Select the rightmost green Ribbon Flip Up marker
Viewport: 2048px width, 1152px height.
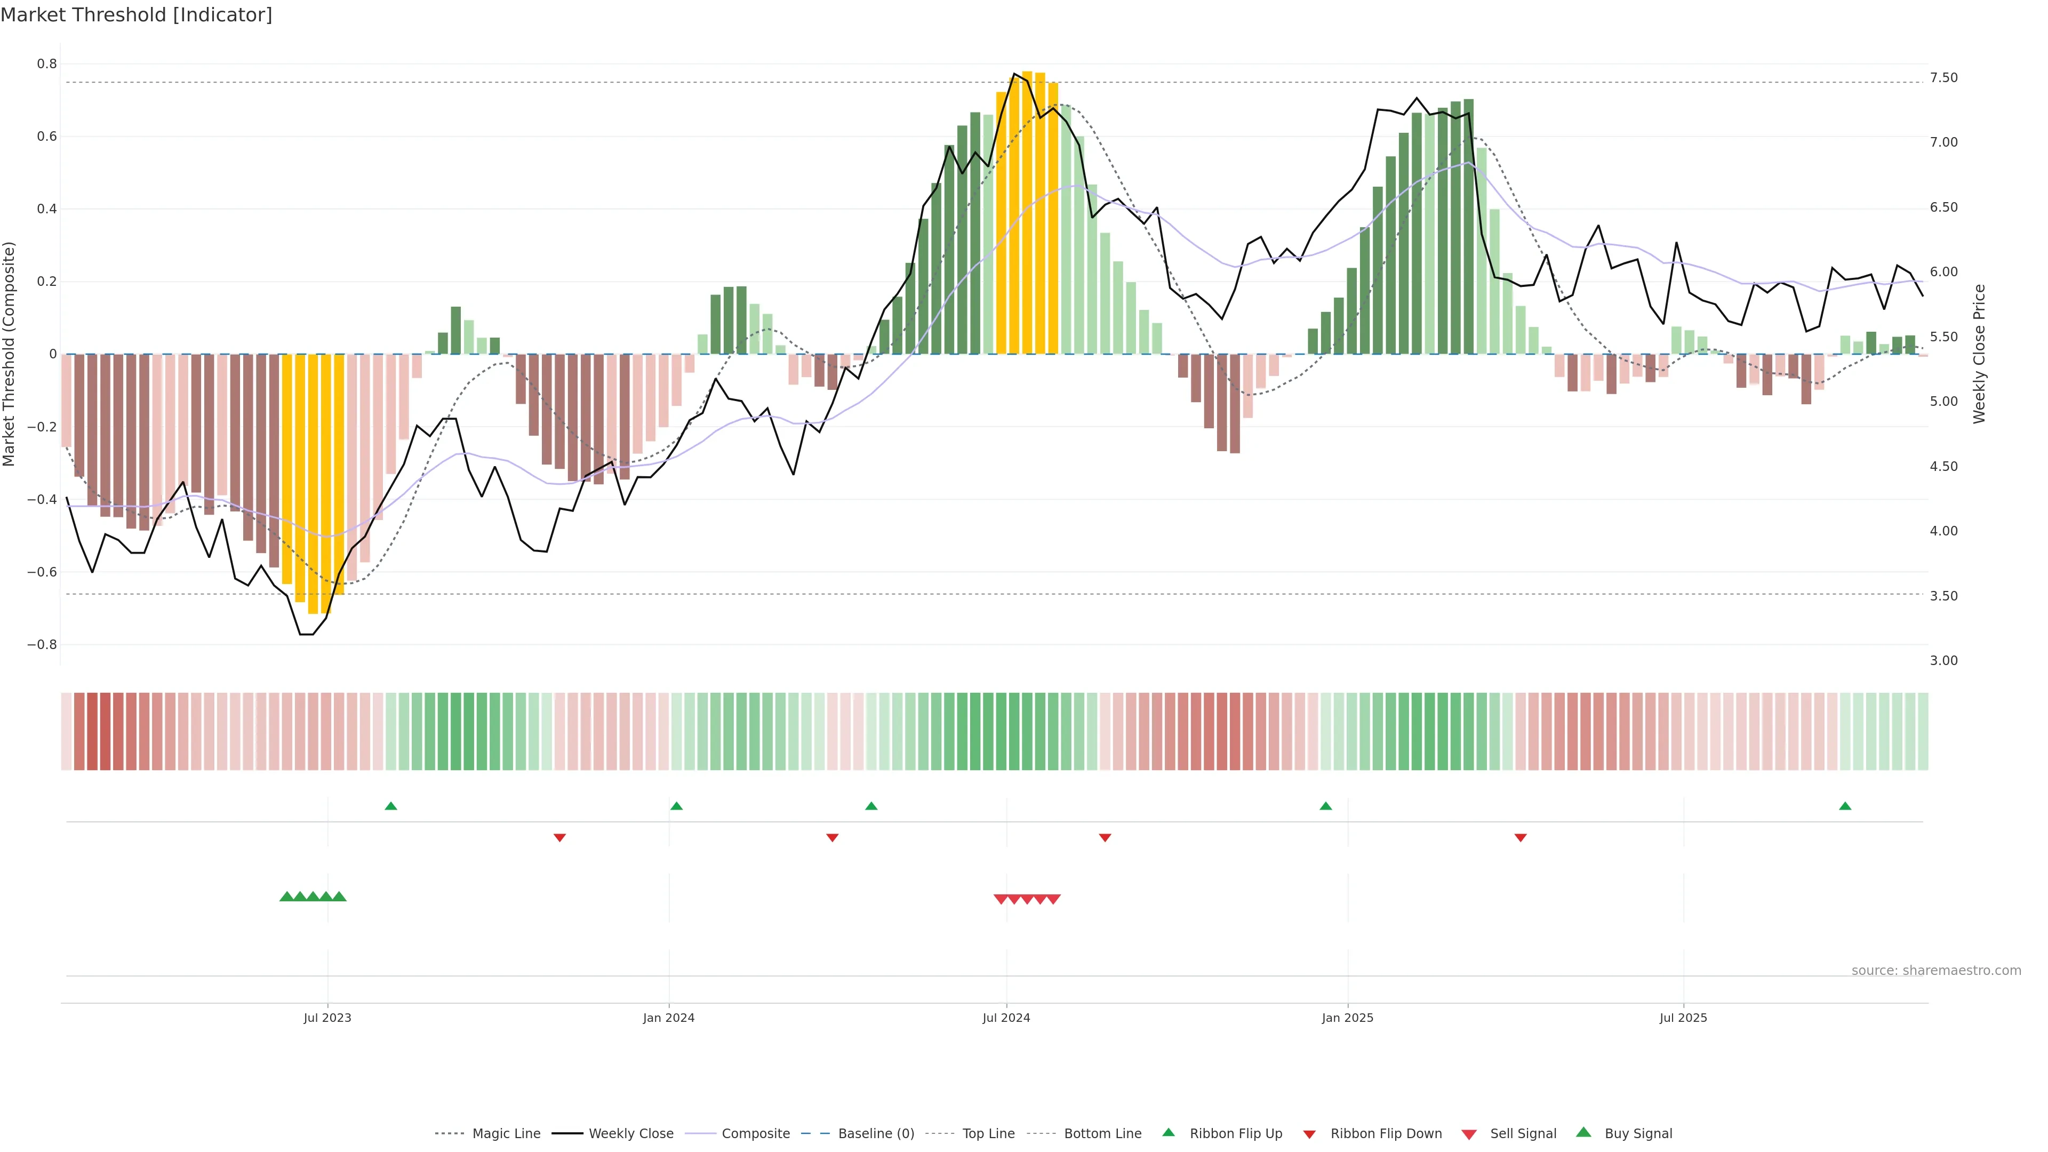[x=1845, y=806]
